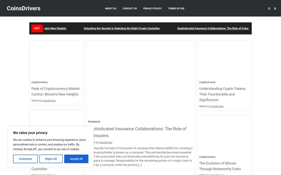Click the red HOT ticker label

click(x=37, y=28)
